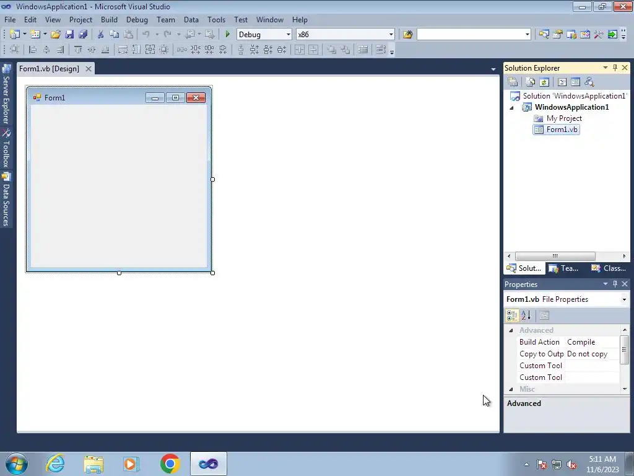Viewport: 634px width, 476px height.
Task: Switch to the Class View tab
Action: tap(608, 268)
